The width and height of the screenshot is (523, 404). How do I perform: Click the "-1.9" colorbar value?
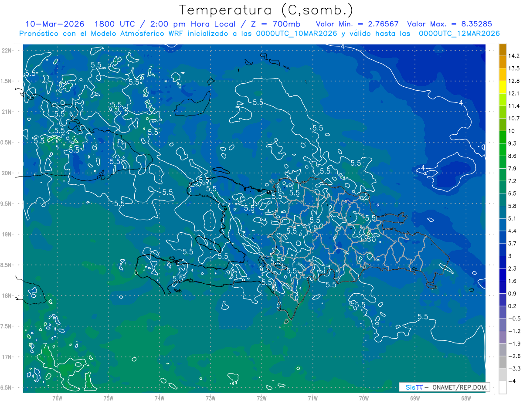(x=514, y=344)
